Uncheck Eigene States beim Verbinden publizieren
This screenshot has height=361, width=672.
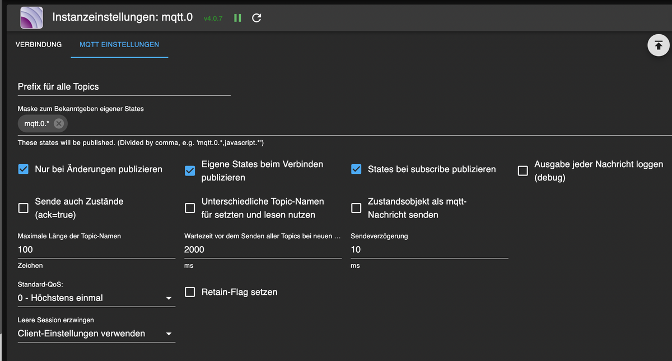tap(190, 171)
